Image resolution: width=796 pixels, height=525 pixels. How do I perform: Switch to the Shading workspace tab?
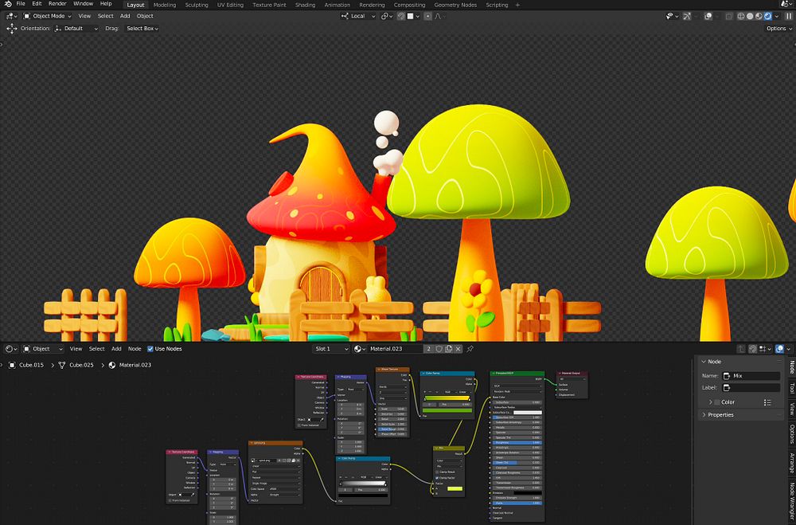305,5
